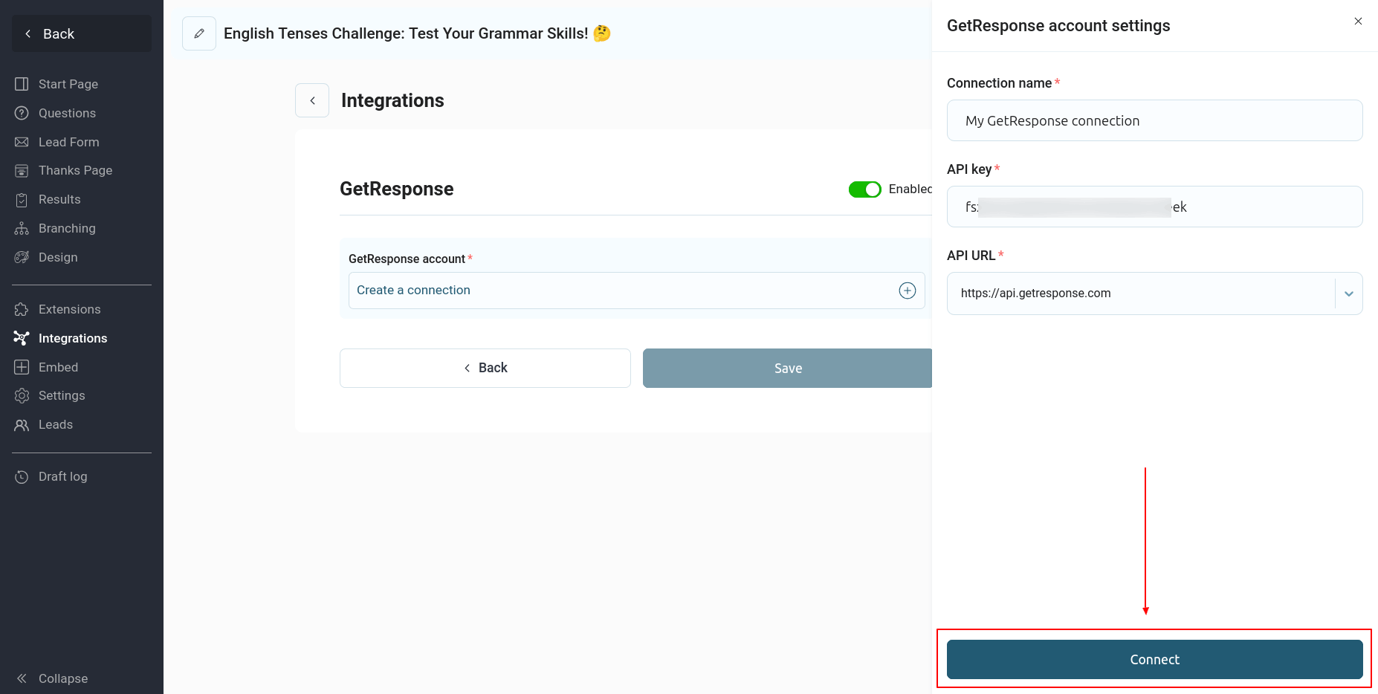Open the Design section in sidebar
1378x694 pixels.
[x=58, y=257]
